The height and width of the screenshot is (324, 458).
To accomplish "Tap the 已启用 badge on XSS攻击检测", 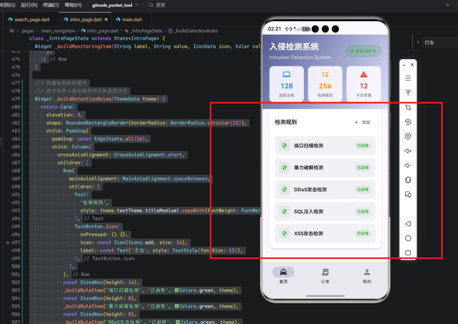I will [363, 233].
